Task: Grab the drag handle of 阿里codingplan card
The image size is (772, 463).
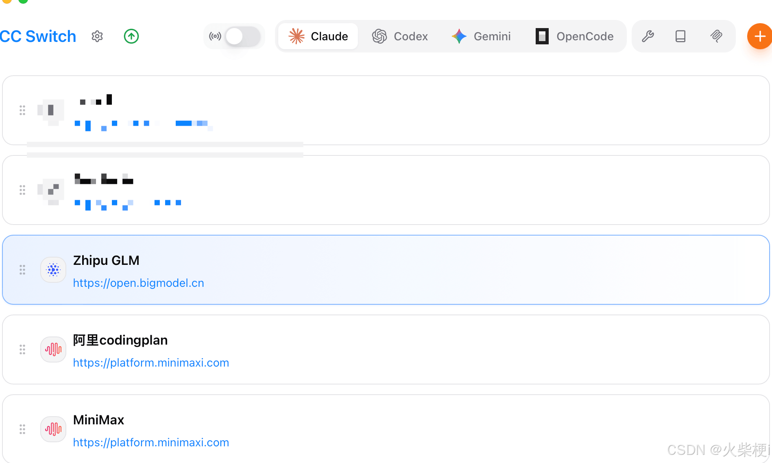Action: pos(22,349)
